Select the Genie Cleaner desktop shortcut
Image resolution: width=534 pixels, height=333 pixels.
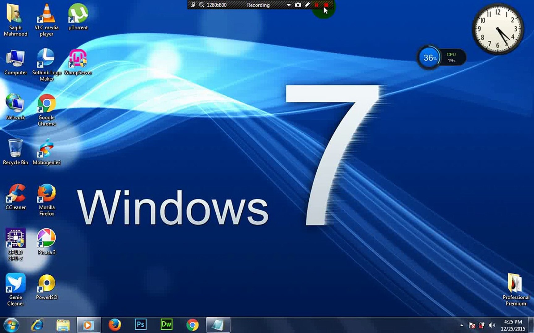(x=15, y=290)
